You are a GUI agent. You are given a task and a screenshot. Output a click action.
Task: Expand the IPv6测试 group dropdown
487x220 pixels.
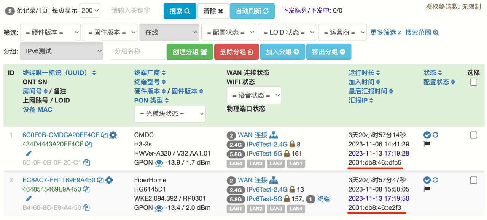62,51
